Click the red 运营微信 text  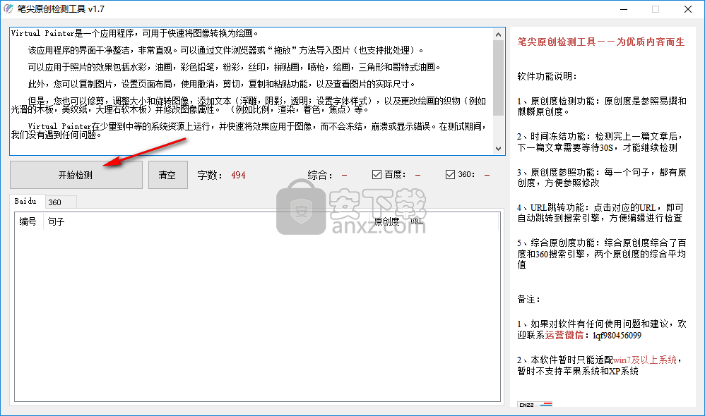[x=564, y=335]
